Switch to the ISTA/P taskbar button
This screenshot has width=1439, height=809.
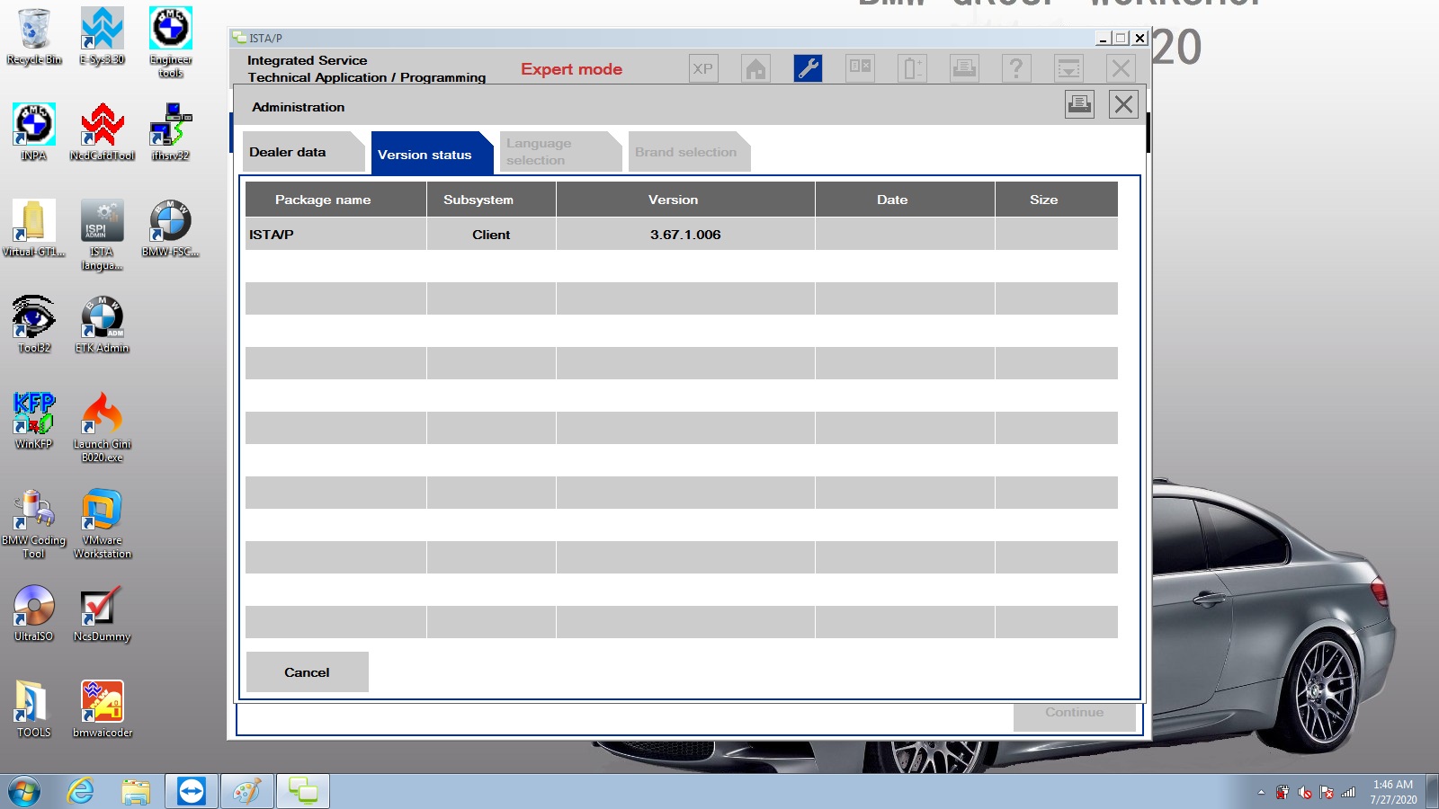coord(302,792)
